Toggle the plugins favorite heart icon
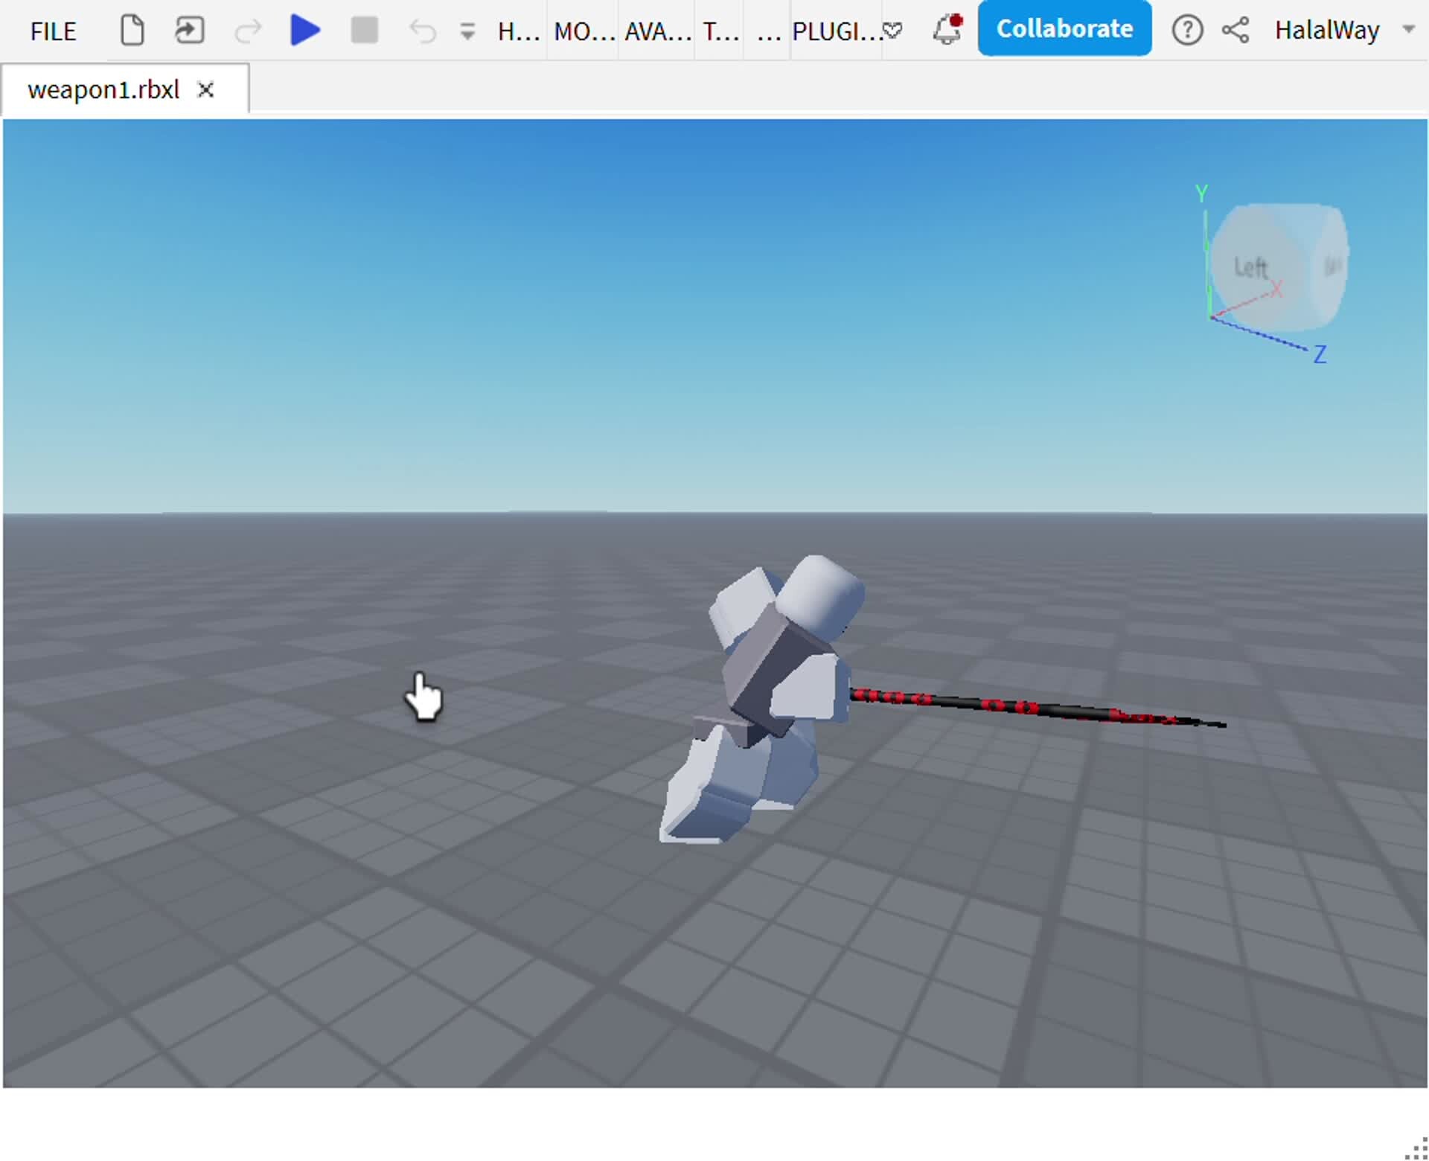Screen dimensions: 1429x1161 click(x=893, y=31)
